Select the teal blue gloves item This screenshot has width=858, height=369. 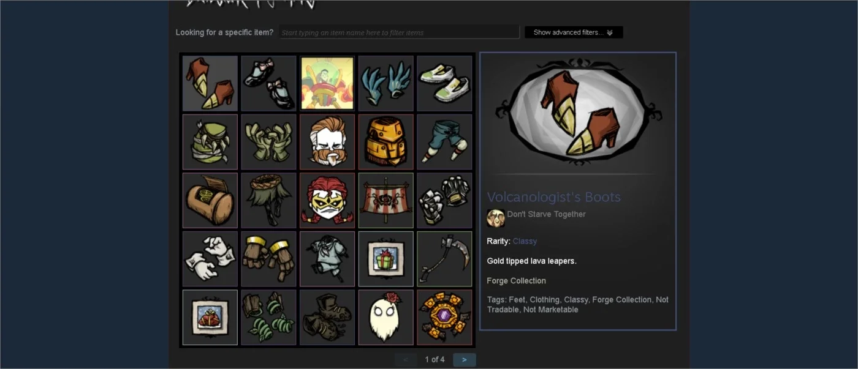coord(386,83)
